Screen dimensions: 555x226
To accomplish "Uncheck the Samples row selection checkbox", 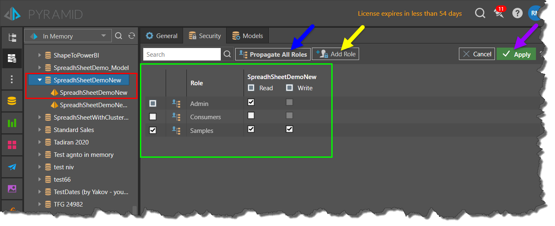I will [153, 130].
